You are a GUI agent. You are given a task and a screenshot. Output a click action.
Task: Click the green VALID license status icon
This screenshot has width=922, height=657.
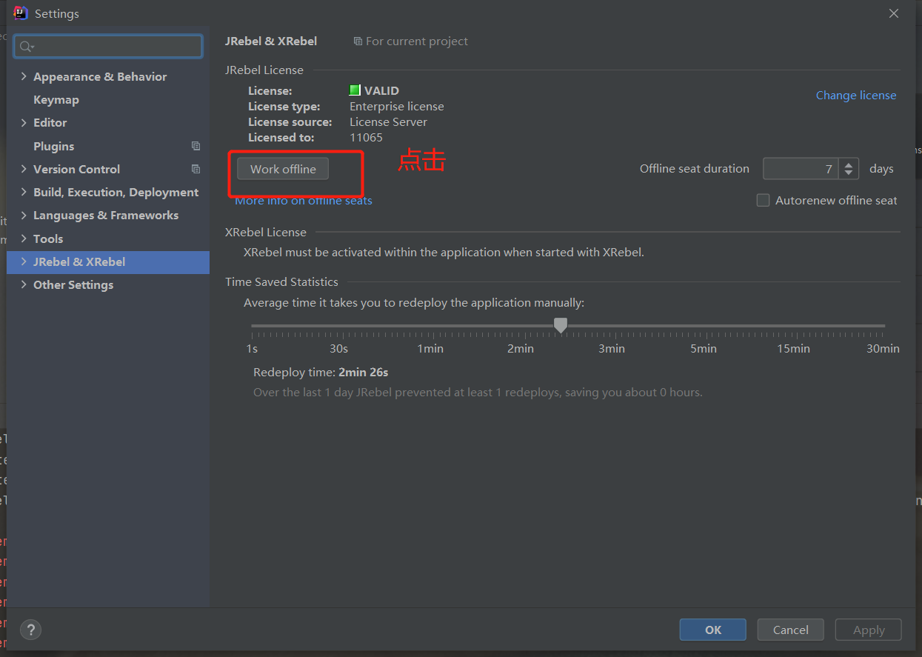click(355, 90)
